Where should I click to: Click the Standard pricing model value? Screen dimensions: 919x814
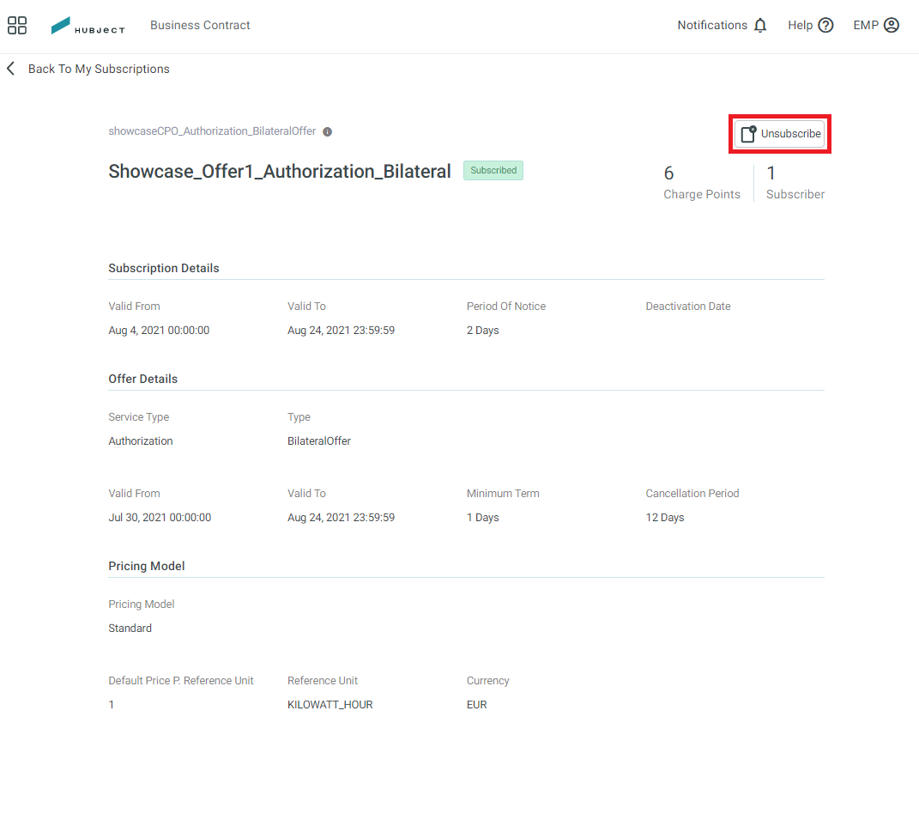point(130,628)
